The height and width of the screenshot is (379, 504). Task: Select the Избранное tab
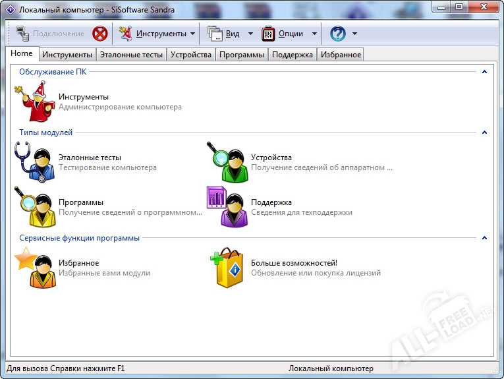(x=341, y=55)
